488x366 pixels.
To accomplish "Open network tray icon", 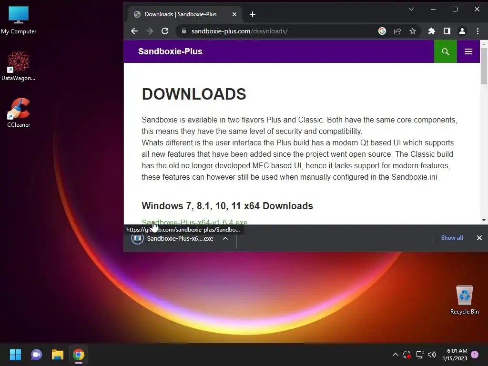I will (420, 355).
